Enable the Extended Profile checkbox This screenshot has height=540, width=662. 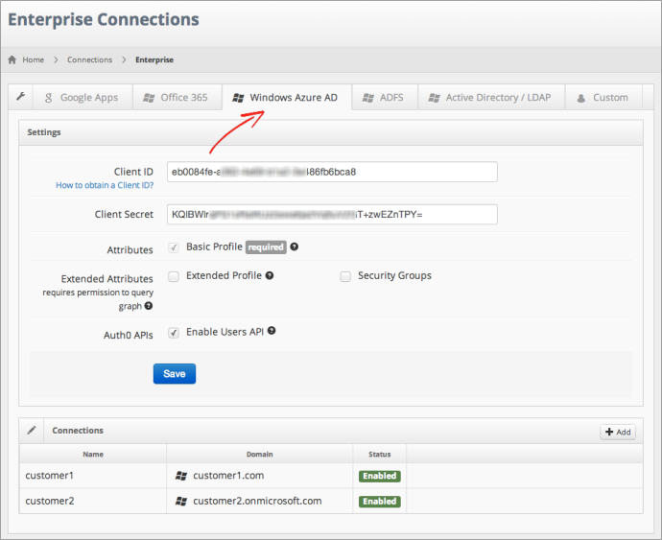pyautogui.click(x=174, y=276)
